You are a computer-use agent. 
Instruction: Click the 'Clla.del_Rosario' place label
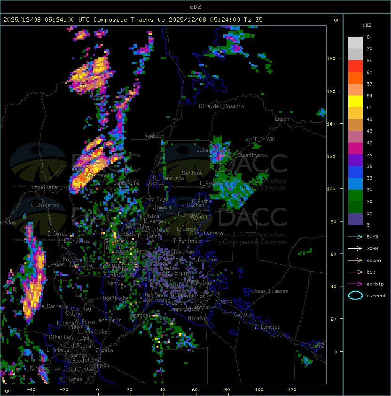(221, 106)
